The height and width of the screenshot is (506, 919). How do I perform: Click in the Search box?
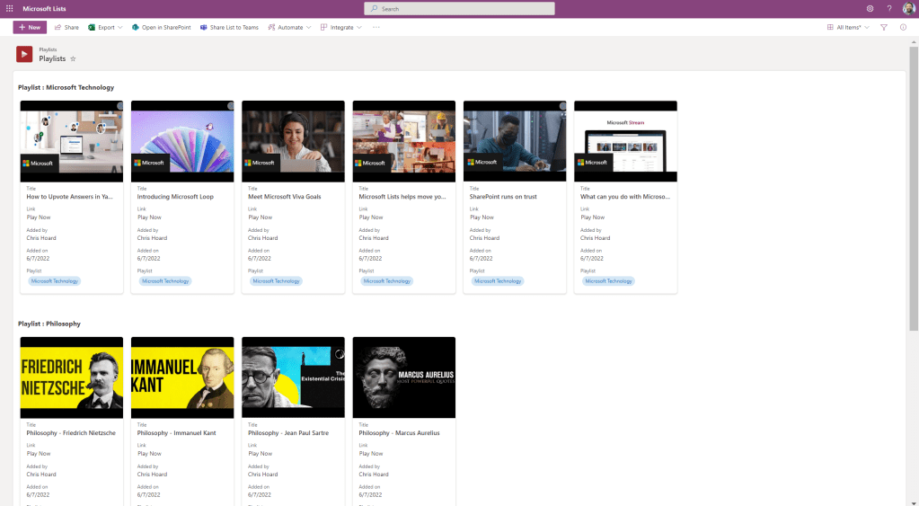tap(458, 8)
